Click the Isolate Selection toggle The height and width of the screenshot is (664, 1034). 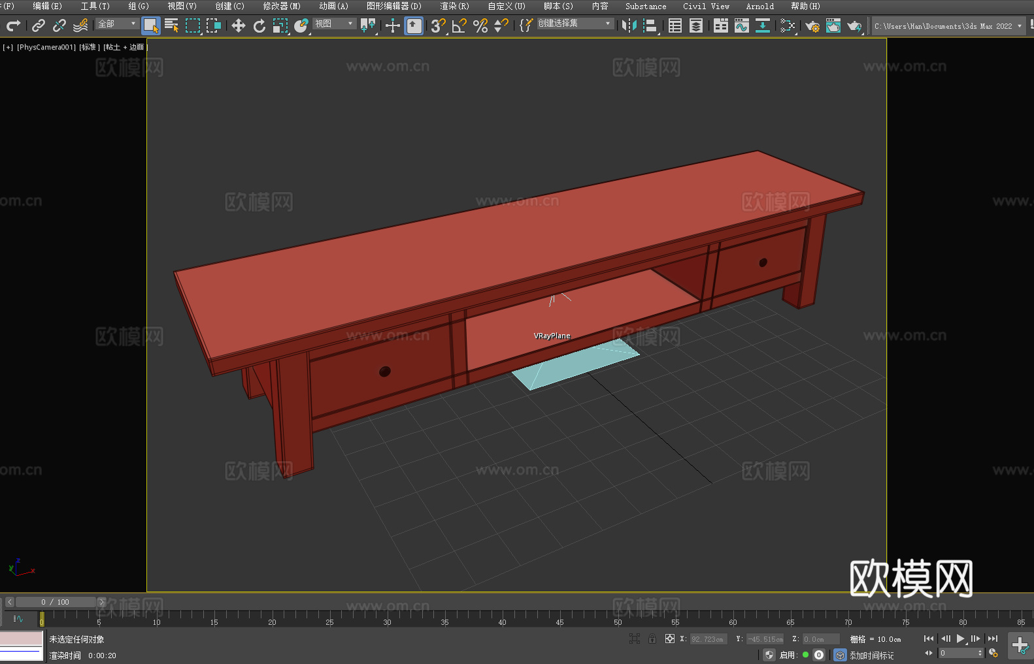click(635, 639)
